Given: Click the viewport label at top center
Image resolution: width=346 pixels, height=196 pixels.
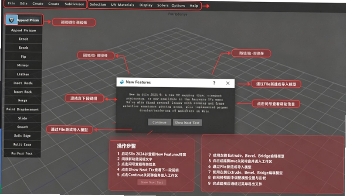Looking at the screenshot, I should point(178,14).
